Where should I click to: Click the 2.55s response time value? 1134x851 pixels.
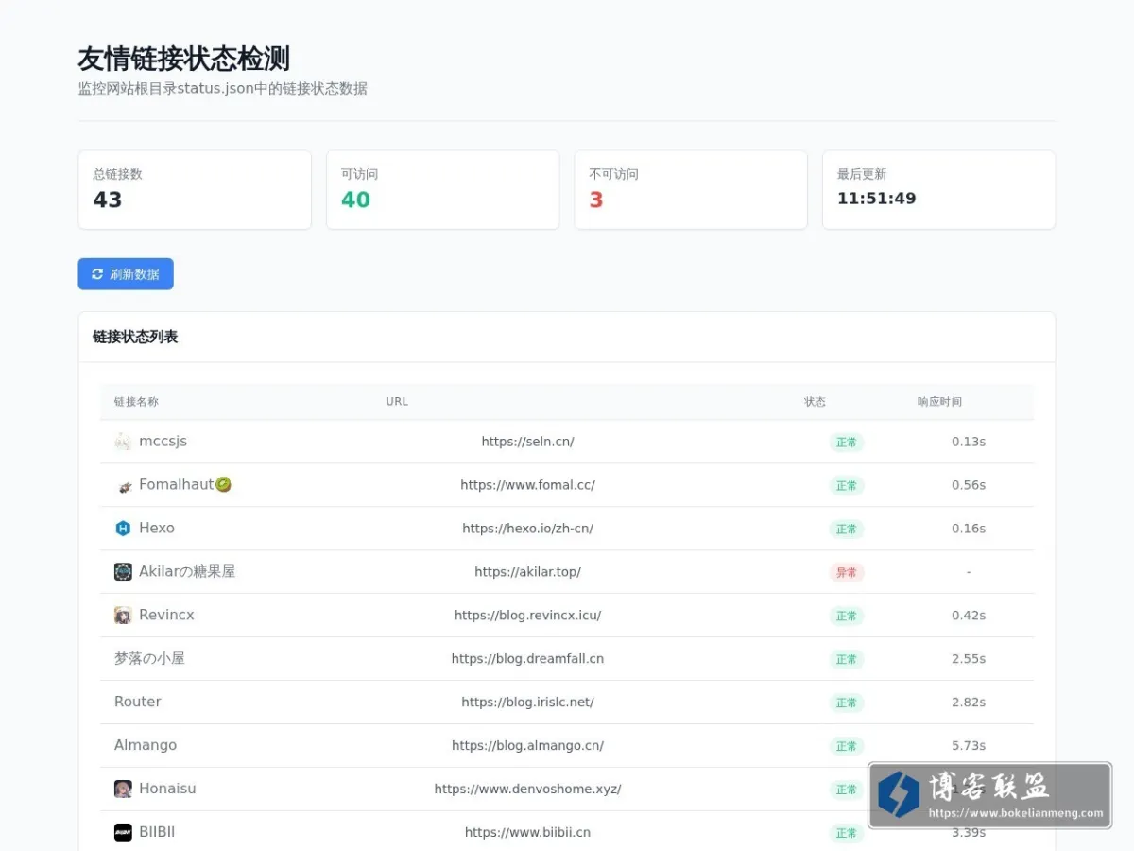coord(969,659)
